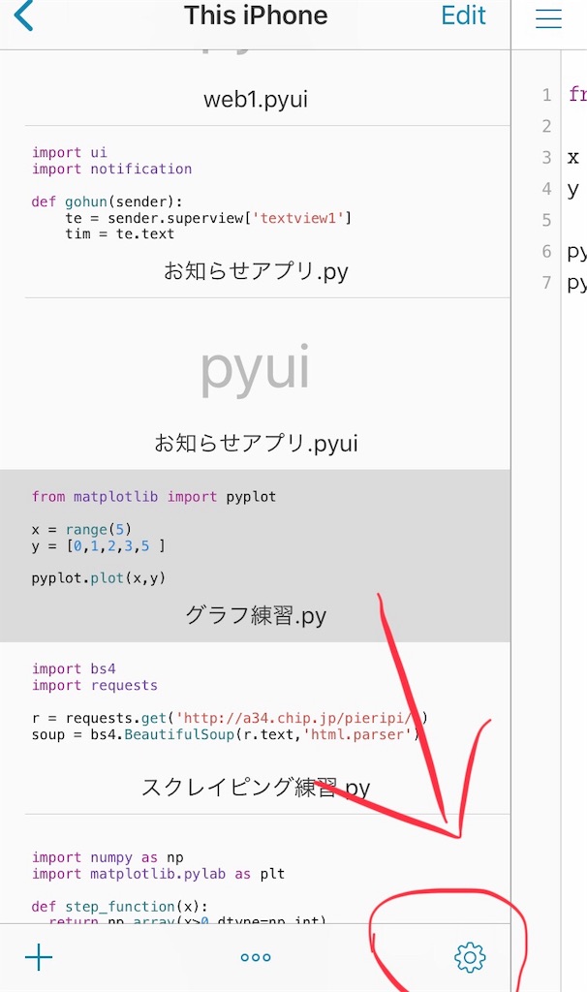Select line number 1 in the editor

click(546, 95)
